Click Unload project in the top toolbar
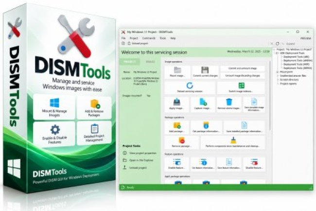 [x=138, y=43]
